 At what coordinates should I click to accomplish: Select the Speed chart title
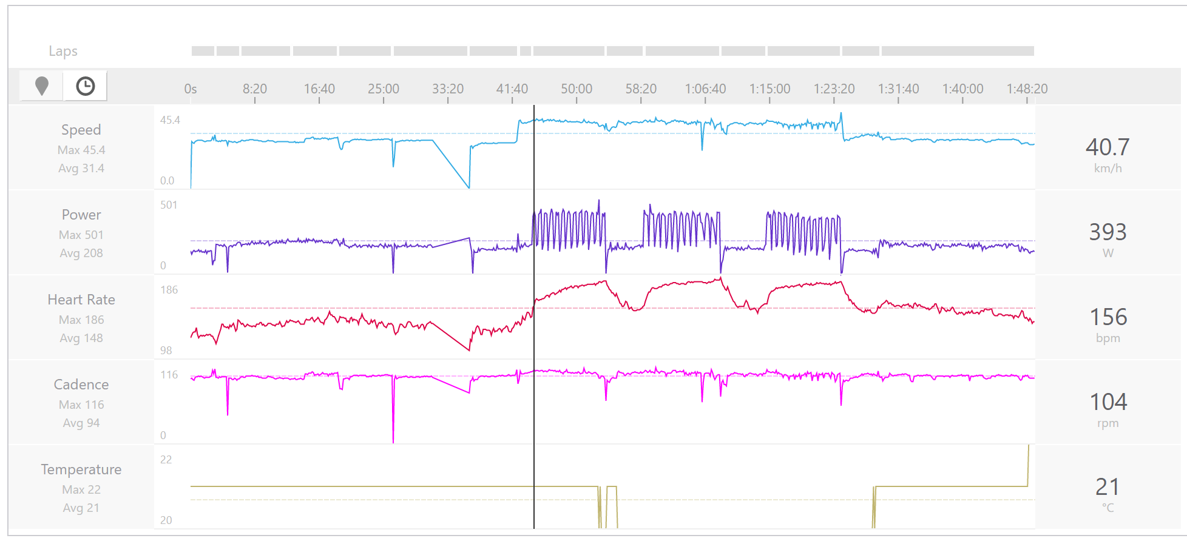pyautogui.click(x=81, y=130)
